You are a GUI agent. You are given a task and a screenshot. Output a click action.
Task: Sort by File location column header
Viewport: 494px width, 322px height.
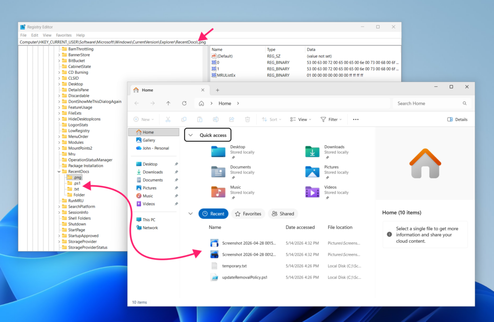[340, 227]
